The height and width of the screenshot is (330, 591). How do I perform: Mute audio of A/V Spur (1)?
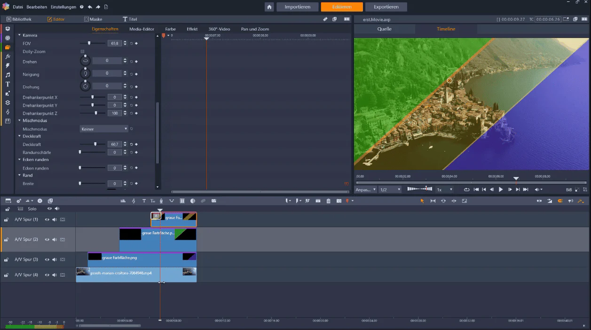55,220
